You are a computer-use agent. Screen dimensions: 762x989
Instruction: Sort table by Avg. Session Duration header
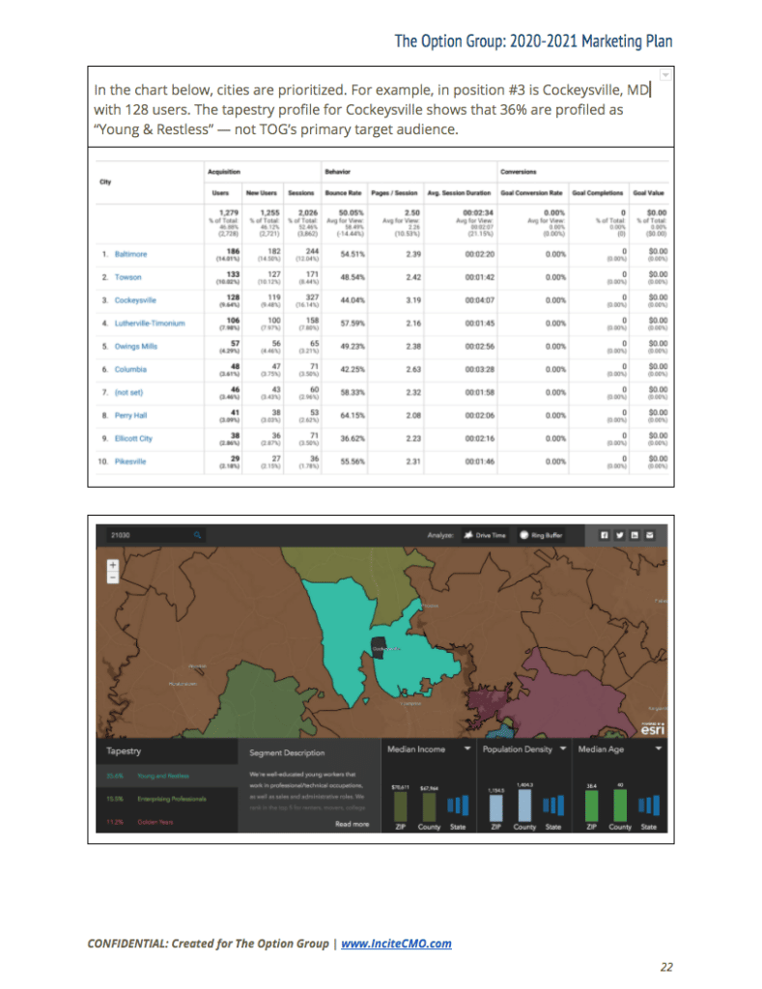(459, 193)
